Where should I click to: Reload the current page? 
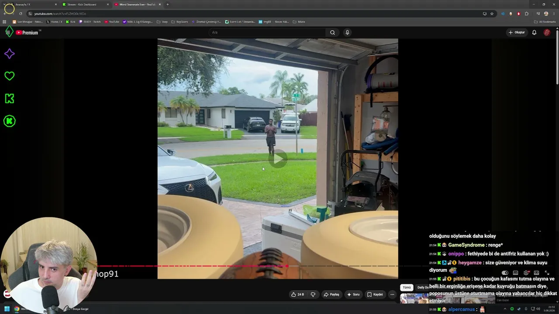coord(21,14)
